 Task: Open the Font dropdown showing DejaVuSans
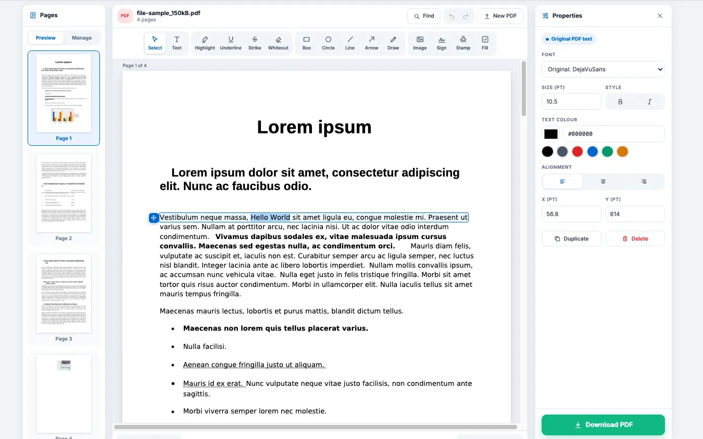click(603, 69)
